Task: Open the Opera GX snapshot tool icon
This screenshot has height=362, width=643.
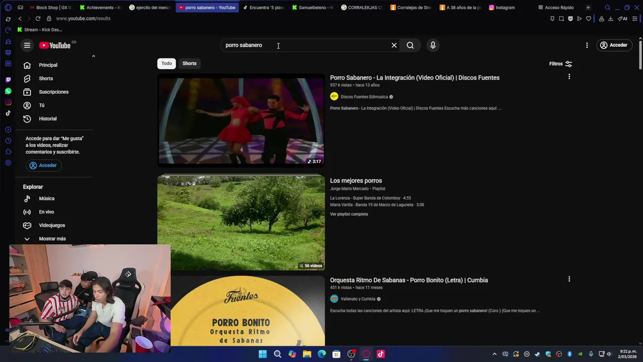Action: tap(561, 19)
